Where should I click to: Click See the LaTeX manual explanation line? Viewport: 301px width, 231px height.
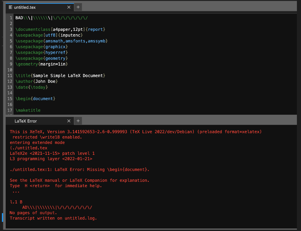(80, 180)
